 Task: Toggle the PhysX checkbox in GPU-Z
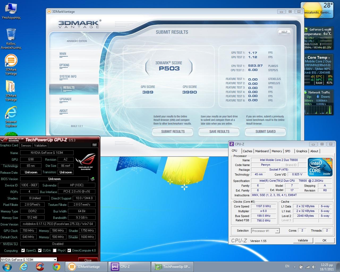coord(54,250)
